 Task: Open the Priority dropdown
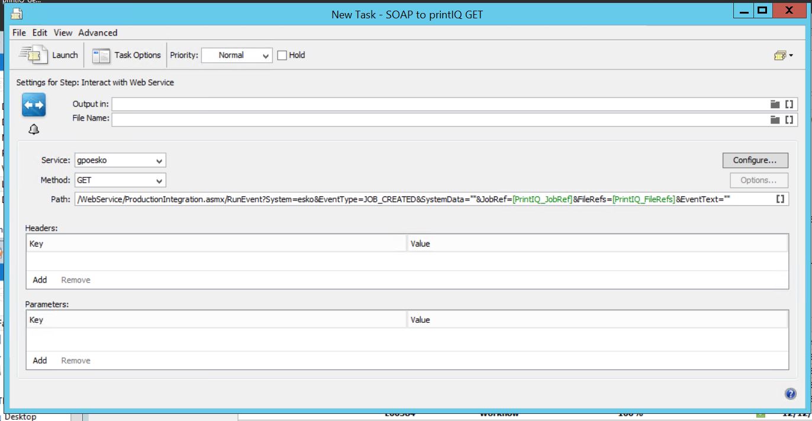[237, 55]
